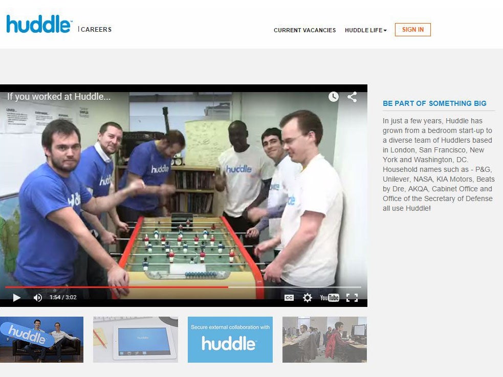Click the Careers link near logo
Image resolution: width=503 pixels, height=377 pixels.
[96, 30]
